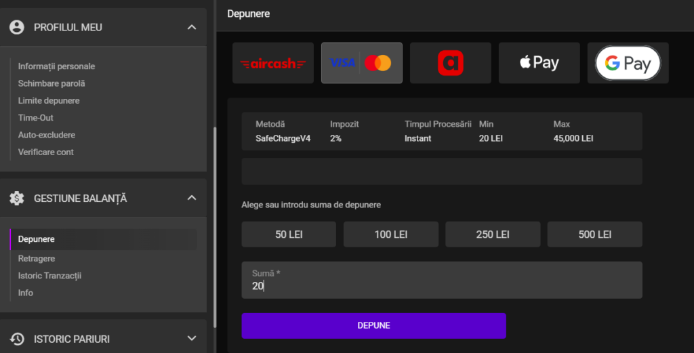Select the Aircash payment method
The image size is (694, 353).
click(x=272, y=63)
